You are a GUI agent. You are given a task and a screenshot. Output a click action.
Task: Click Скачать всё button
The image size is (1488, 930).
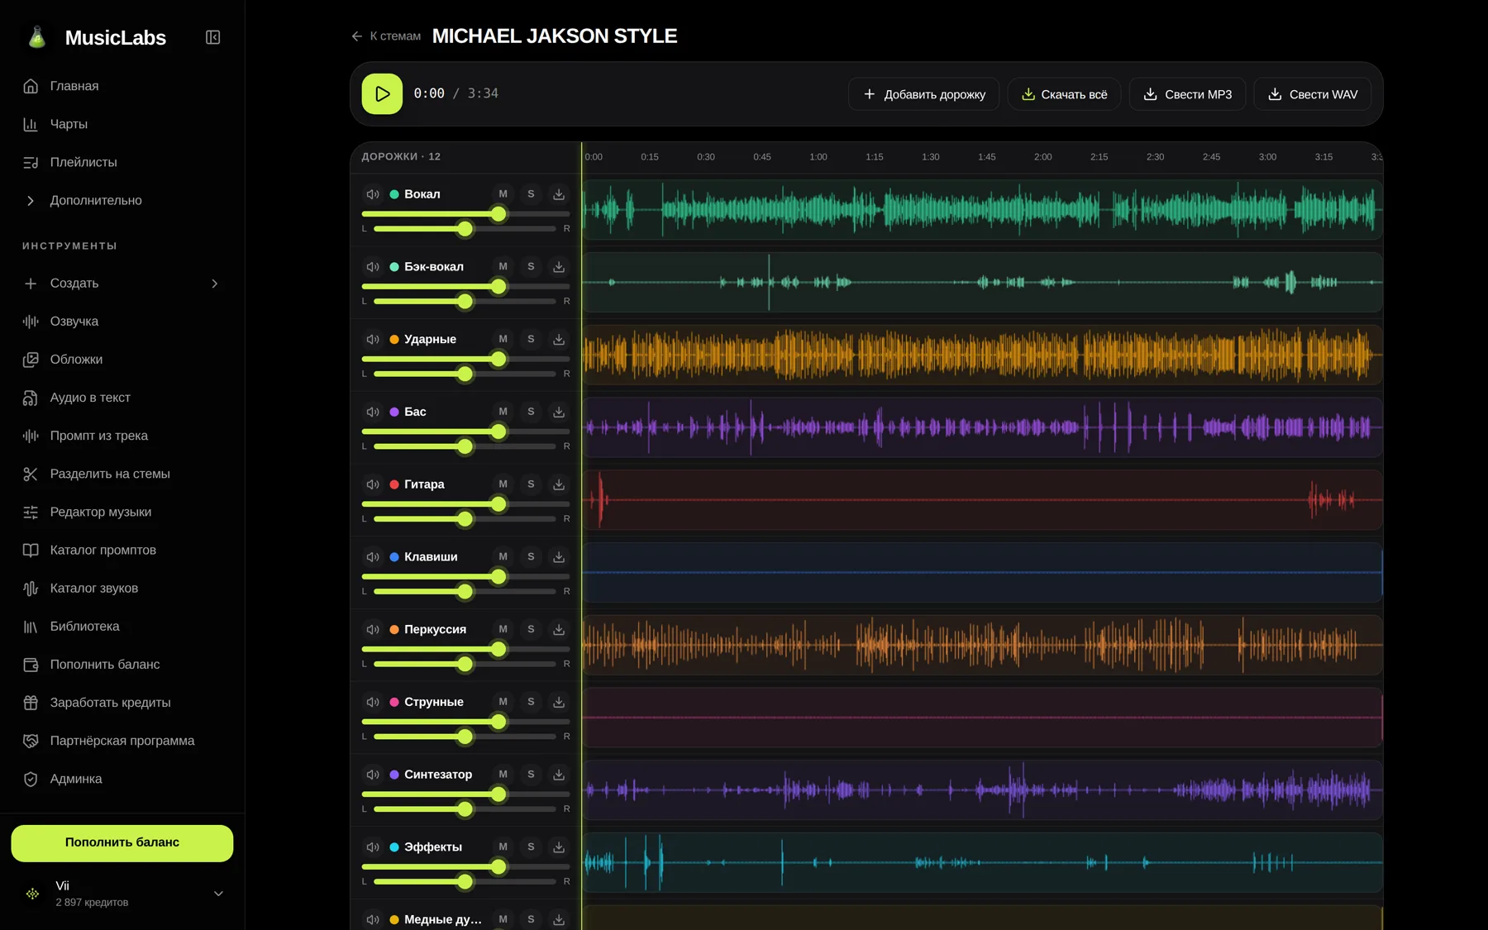(x=1064, y=94)
